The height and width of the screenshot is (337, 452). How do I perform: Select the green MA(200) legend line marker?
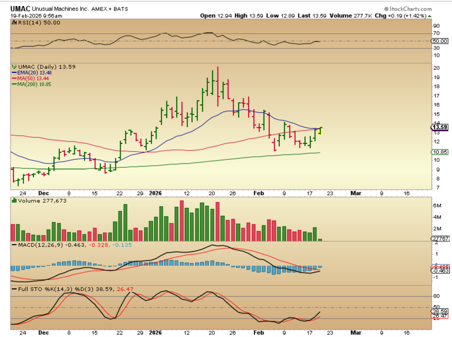(14, 84)
